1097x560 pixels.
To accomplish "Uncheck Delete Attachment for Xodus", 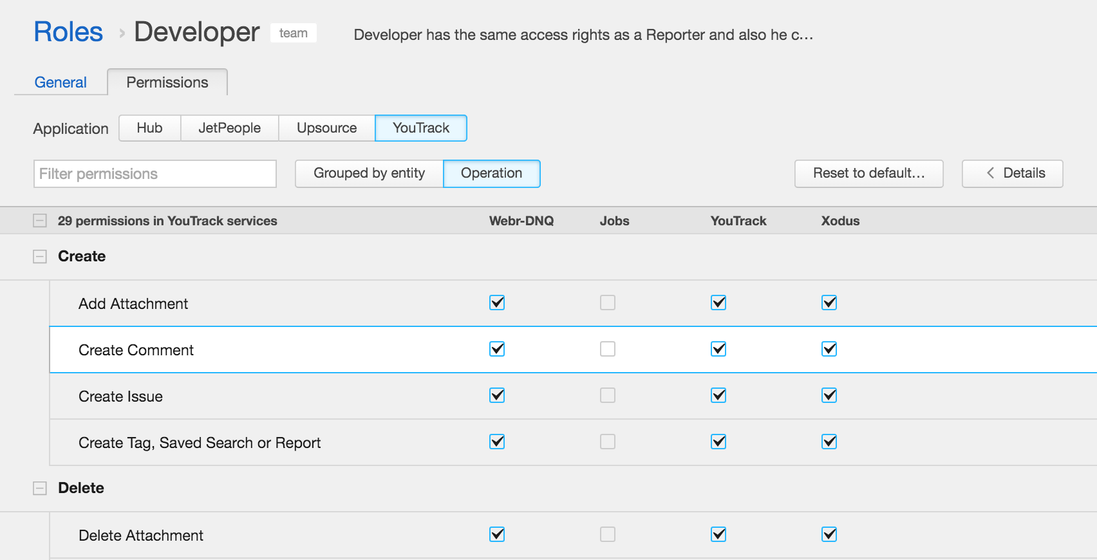I will pos(829,534).
